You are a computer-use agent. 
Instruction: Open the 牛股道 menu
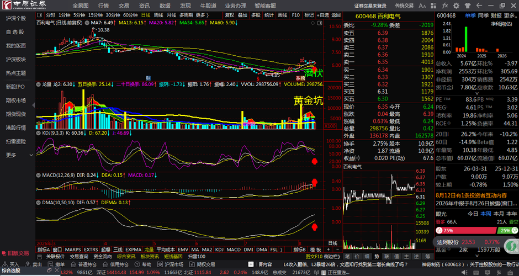click(x=209, y=6)
